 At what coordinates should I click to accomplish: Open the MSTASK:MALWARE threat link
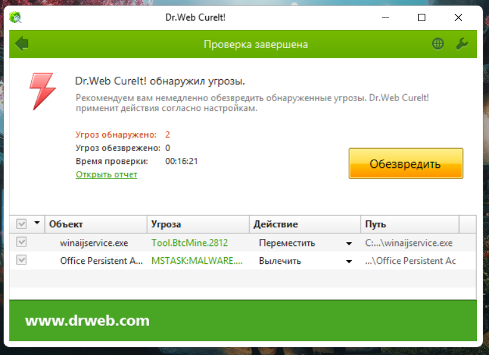tap(197, 261)
